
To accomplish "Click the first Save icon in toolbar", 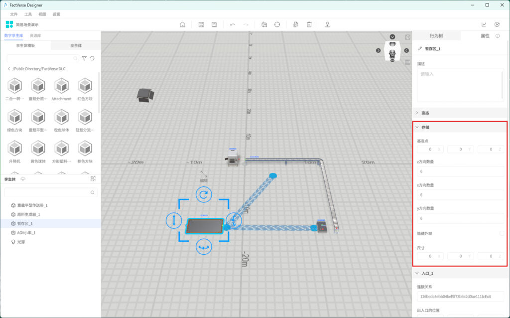I will coord(201,24).
